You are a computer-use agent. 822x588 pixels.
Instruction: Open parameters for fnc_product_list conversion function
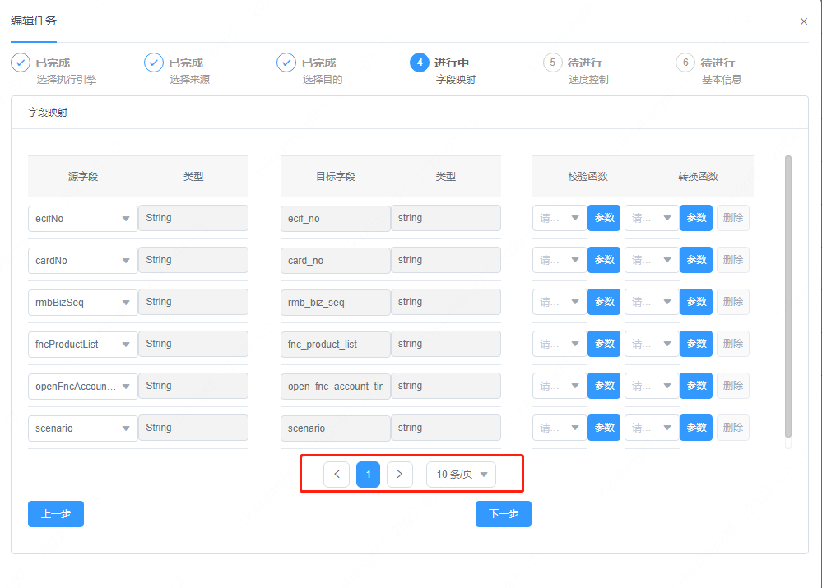click(x=695, y=344)
